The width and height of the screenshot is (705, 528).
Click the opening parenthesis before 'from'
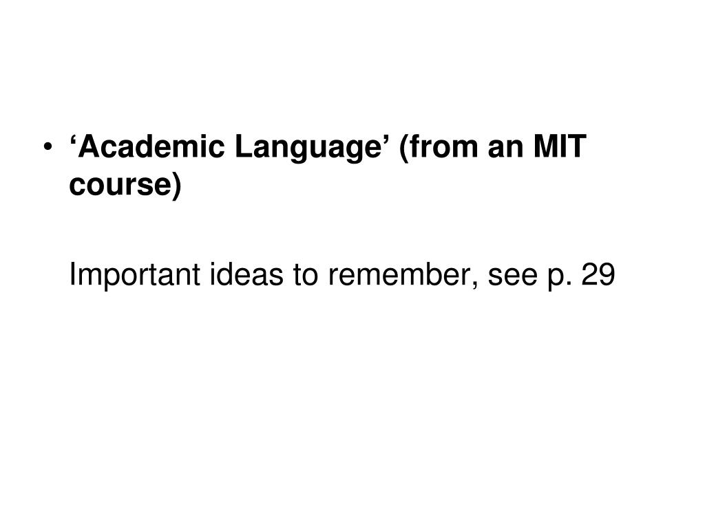(x=403, y=148)
